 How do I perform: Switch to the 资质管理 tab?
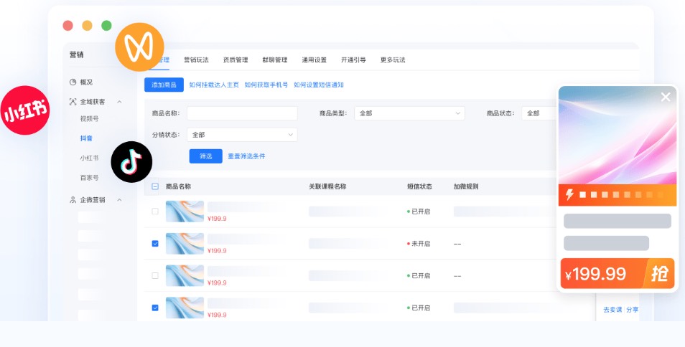pyautogui.click(x=236, y=60)
